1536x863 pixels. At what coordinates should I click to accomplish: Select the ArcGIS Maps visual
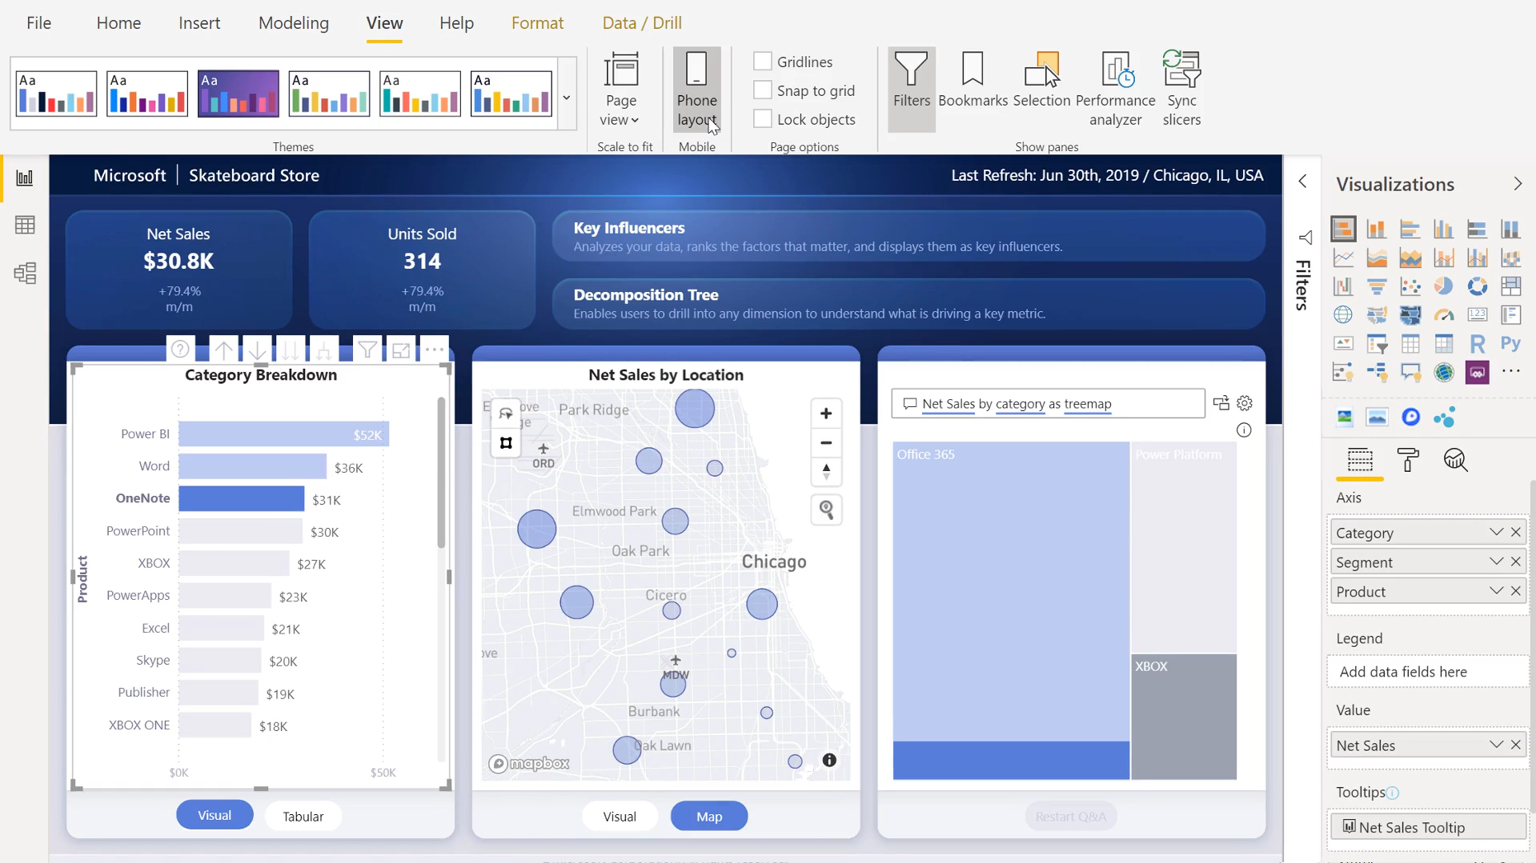pos(1443,372)
